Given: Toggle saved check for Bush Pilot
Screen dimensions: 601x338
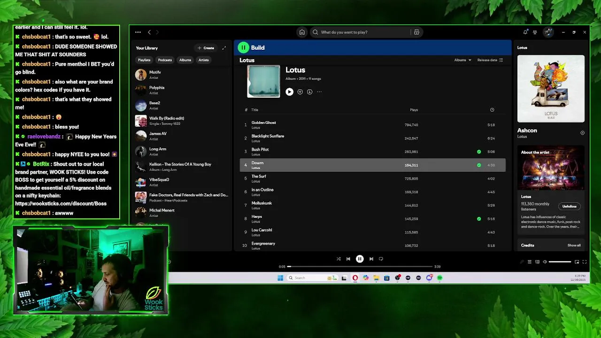Looking at the screenshot, I should coord(479,152).
